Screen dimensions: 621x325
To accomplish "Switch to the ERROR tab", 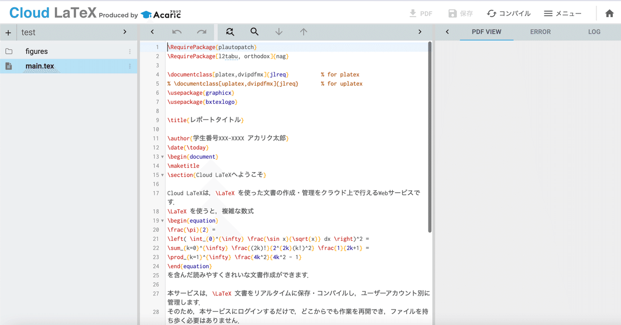I will point(540,32).
